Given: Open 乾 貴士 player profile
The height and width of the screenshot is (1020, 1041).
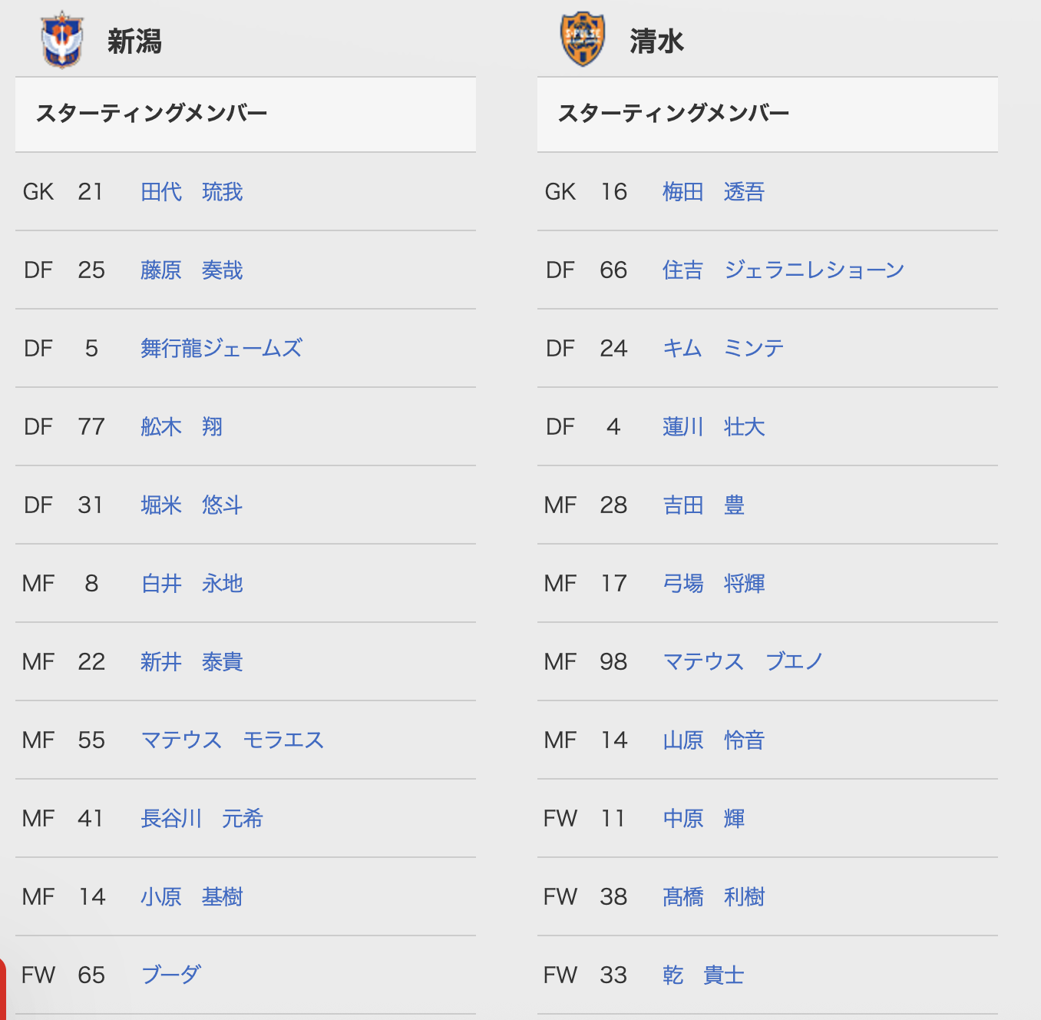Looking at the screenshot, I should (704, 975).
